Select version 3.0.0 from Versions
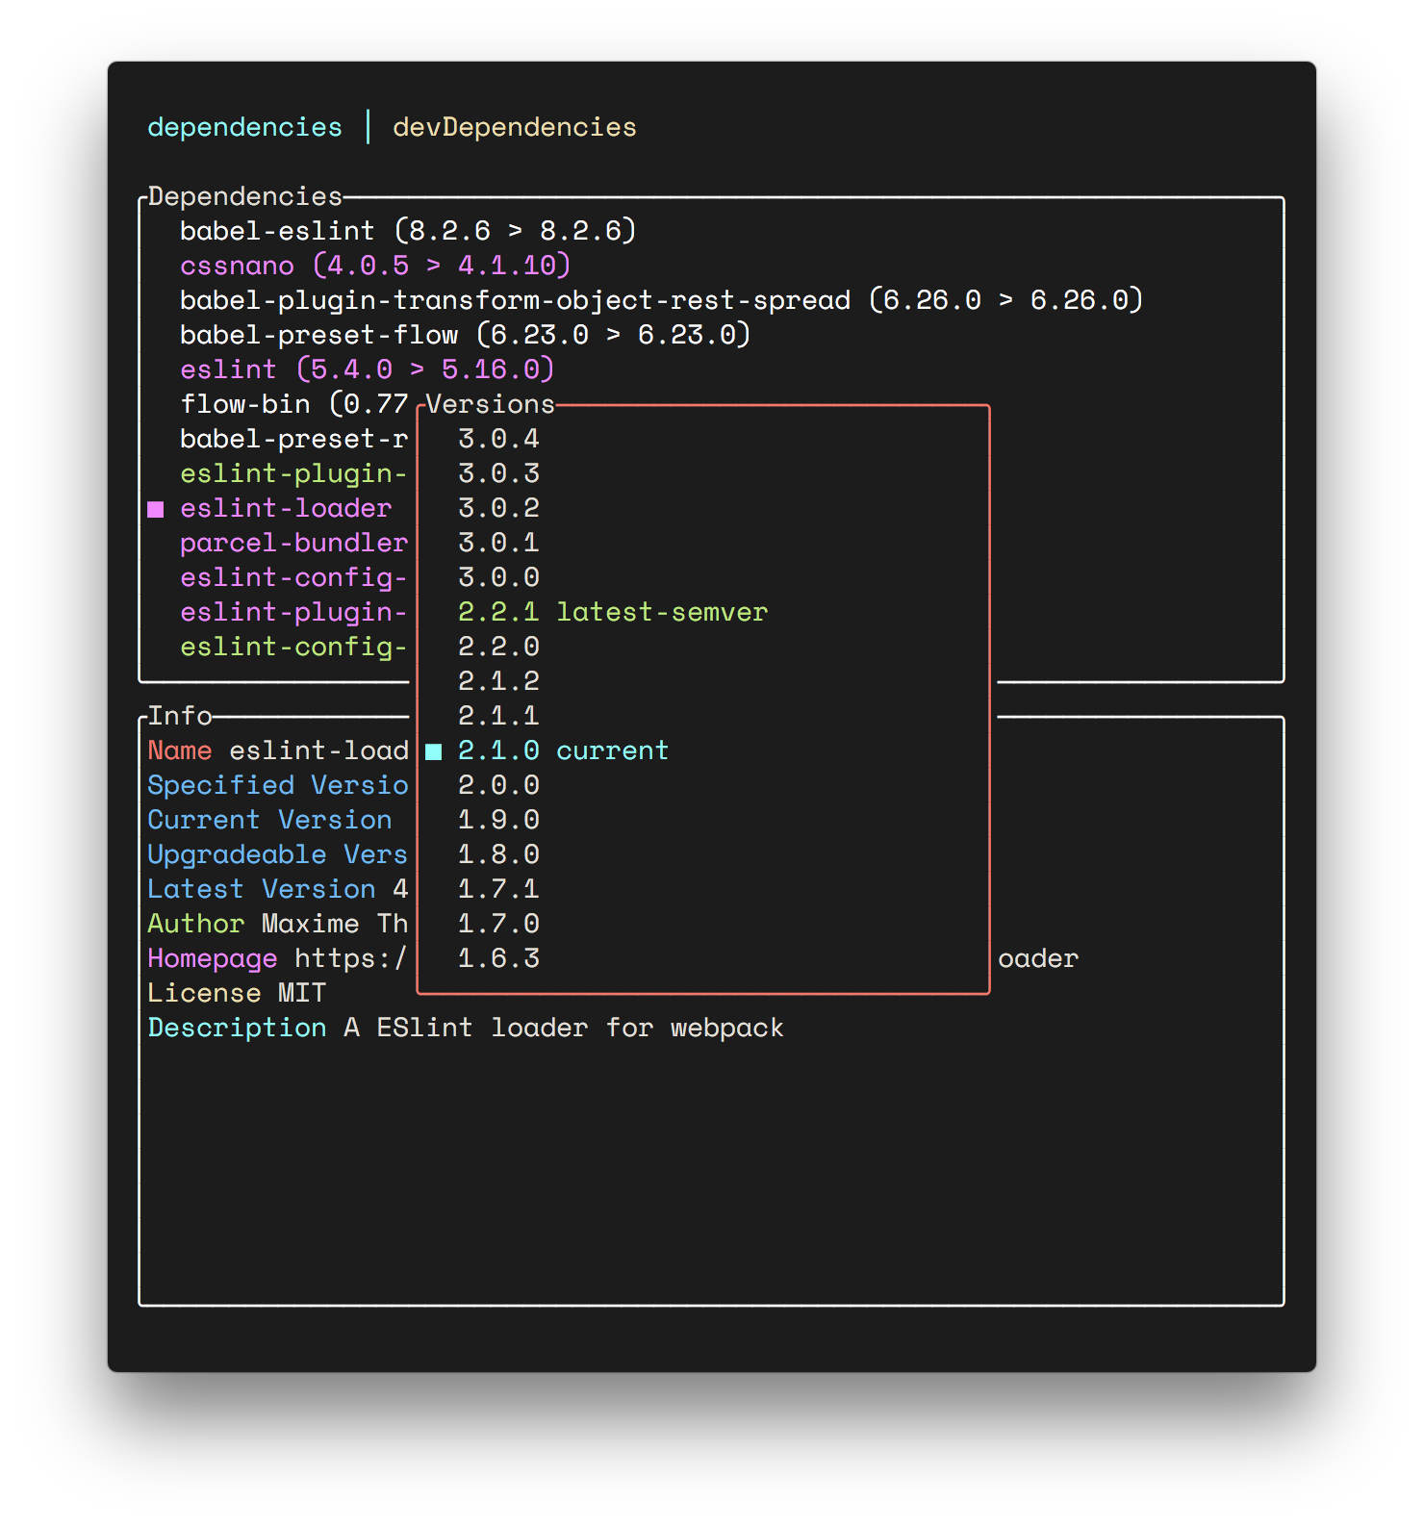This screenshot has width=1424, height=1526. coord(498,577)
